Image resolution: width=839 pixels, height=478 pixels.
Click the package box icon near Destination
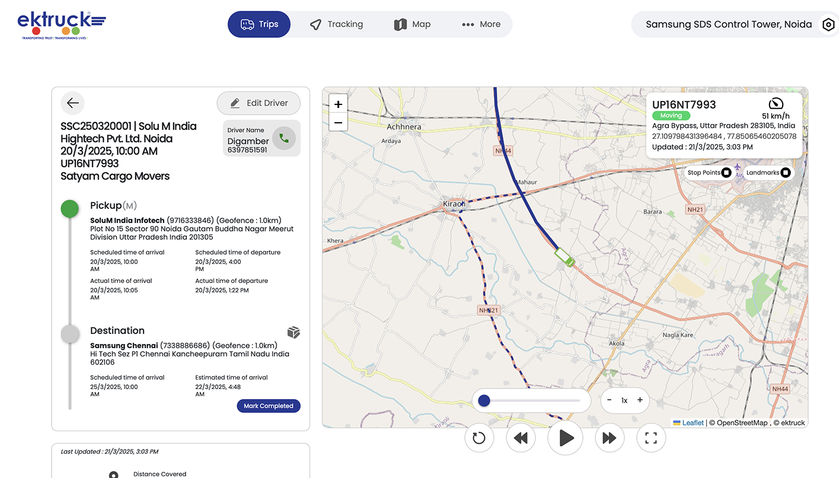(294, 332)
